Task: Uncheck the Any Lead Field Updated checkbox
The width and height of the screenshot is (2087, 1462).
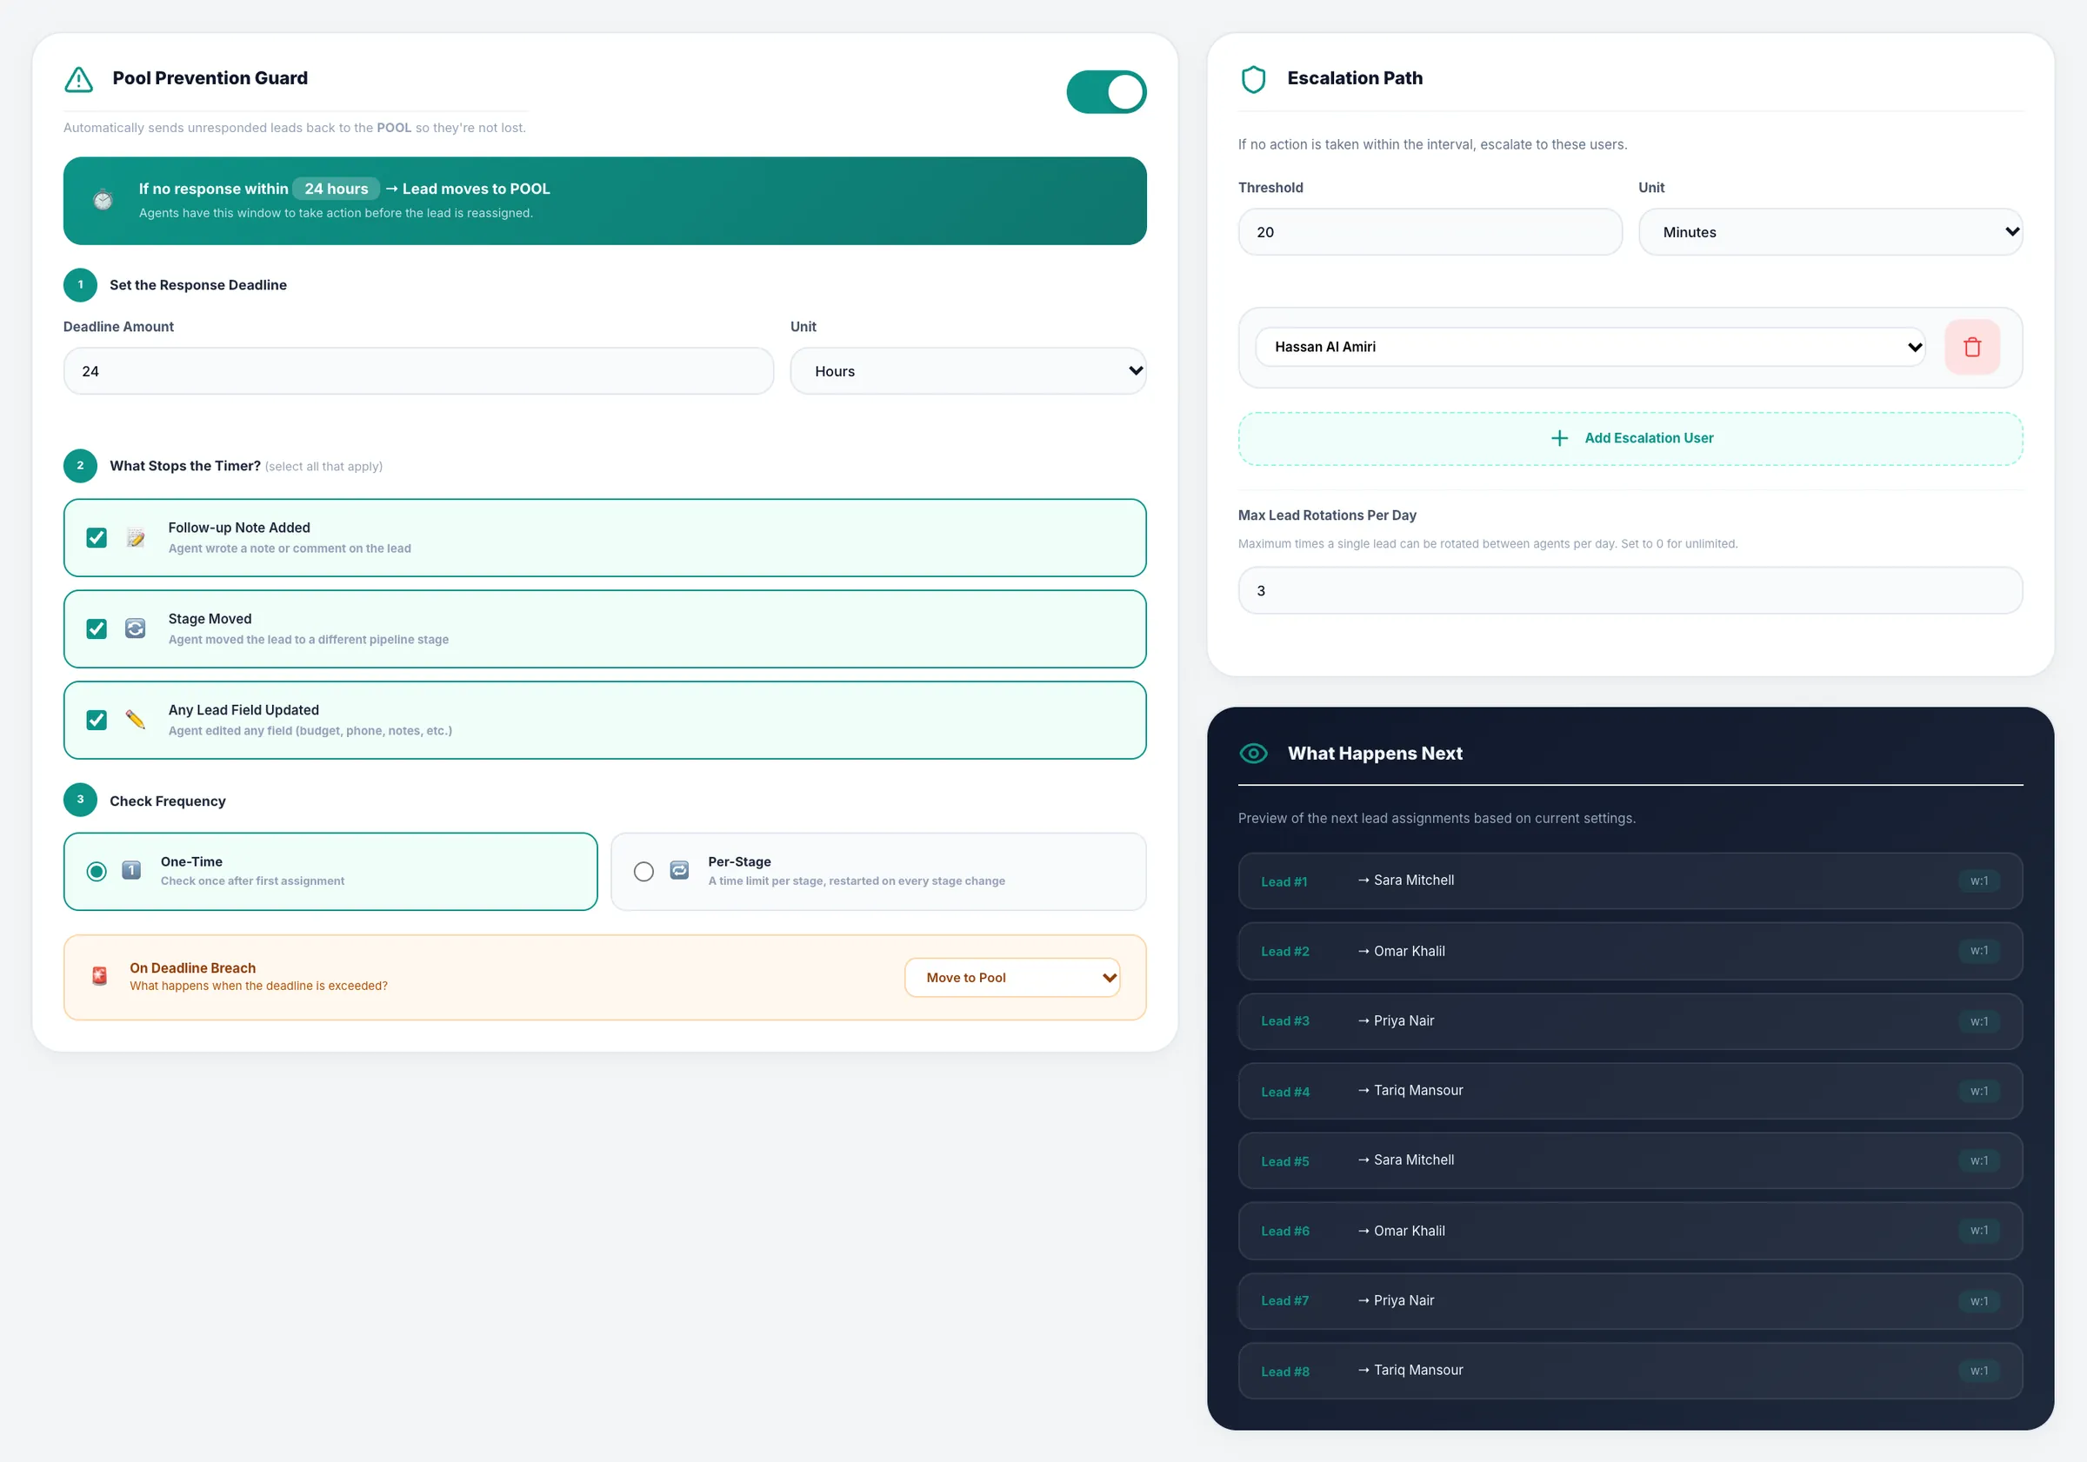Action: (x=97, y=720)
